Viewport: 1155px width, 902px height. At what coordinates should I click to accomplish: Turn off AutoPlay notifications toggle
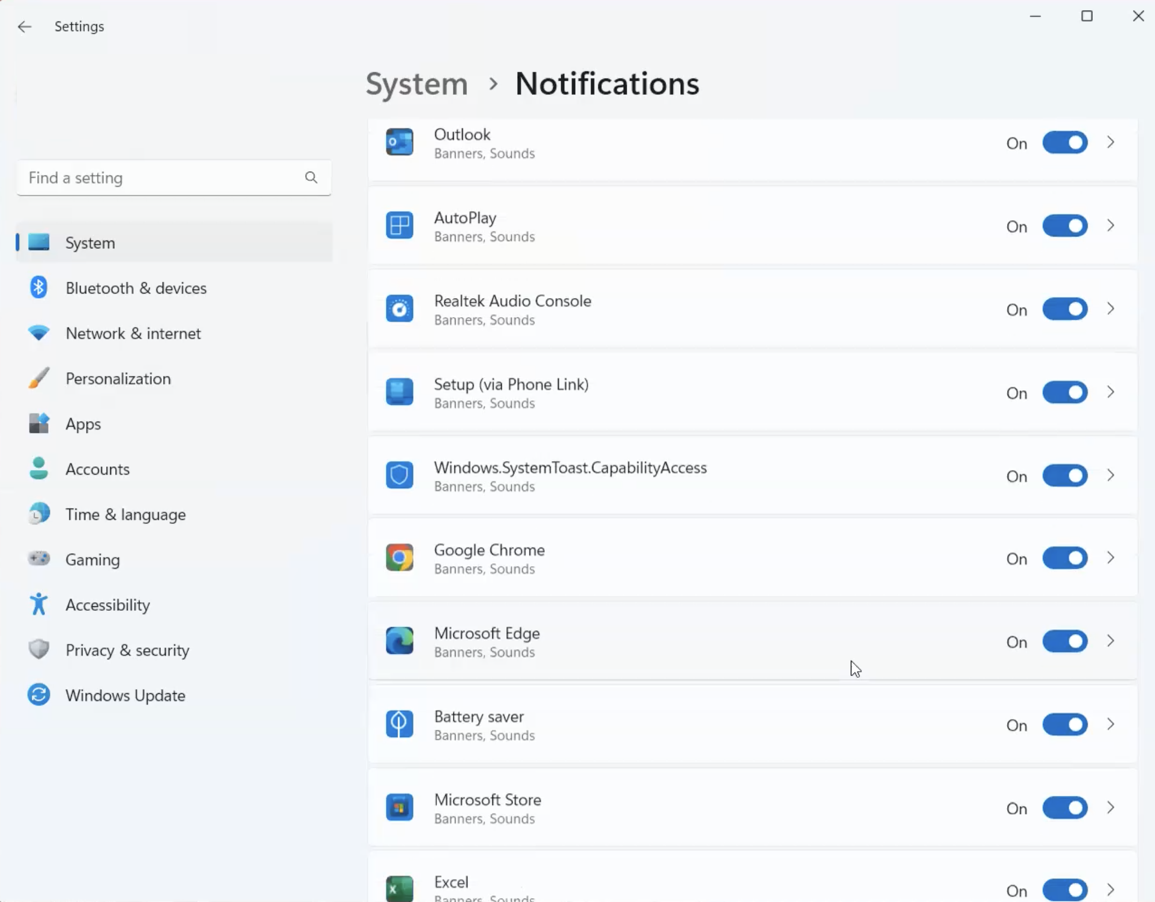pos(1065,226)
